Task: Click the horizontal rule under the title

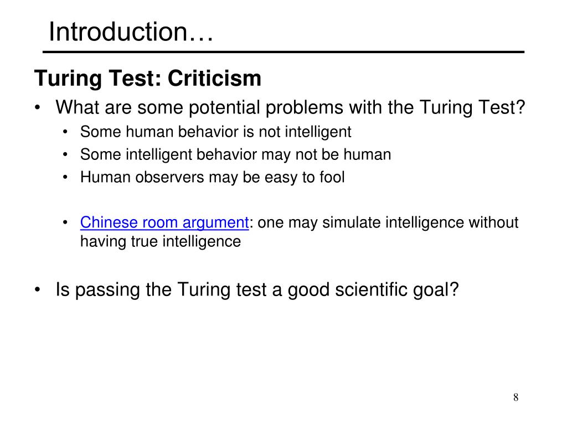Action: pyautogui.click(x=283, y=53)
